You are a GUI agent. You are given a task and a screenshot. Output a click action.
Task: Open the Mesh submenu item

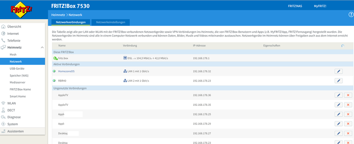[13, 55]
